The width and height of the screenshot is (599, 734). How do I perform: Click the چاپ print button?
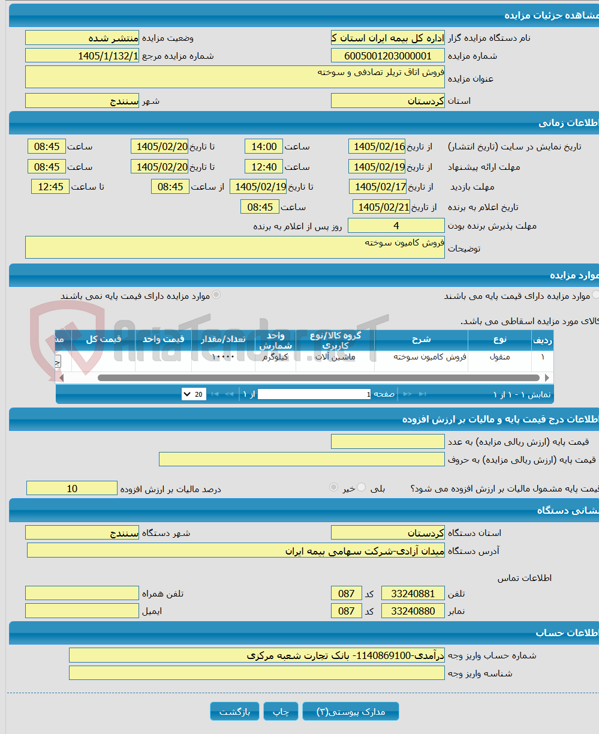[281, 712]
